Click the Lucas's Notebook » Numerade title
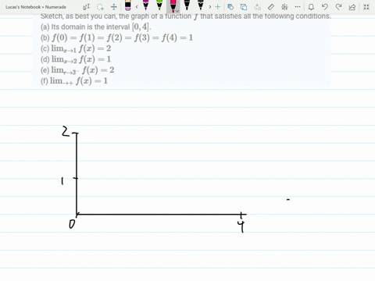 click(x=36, y=7)
